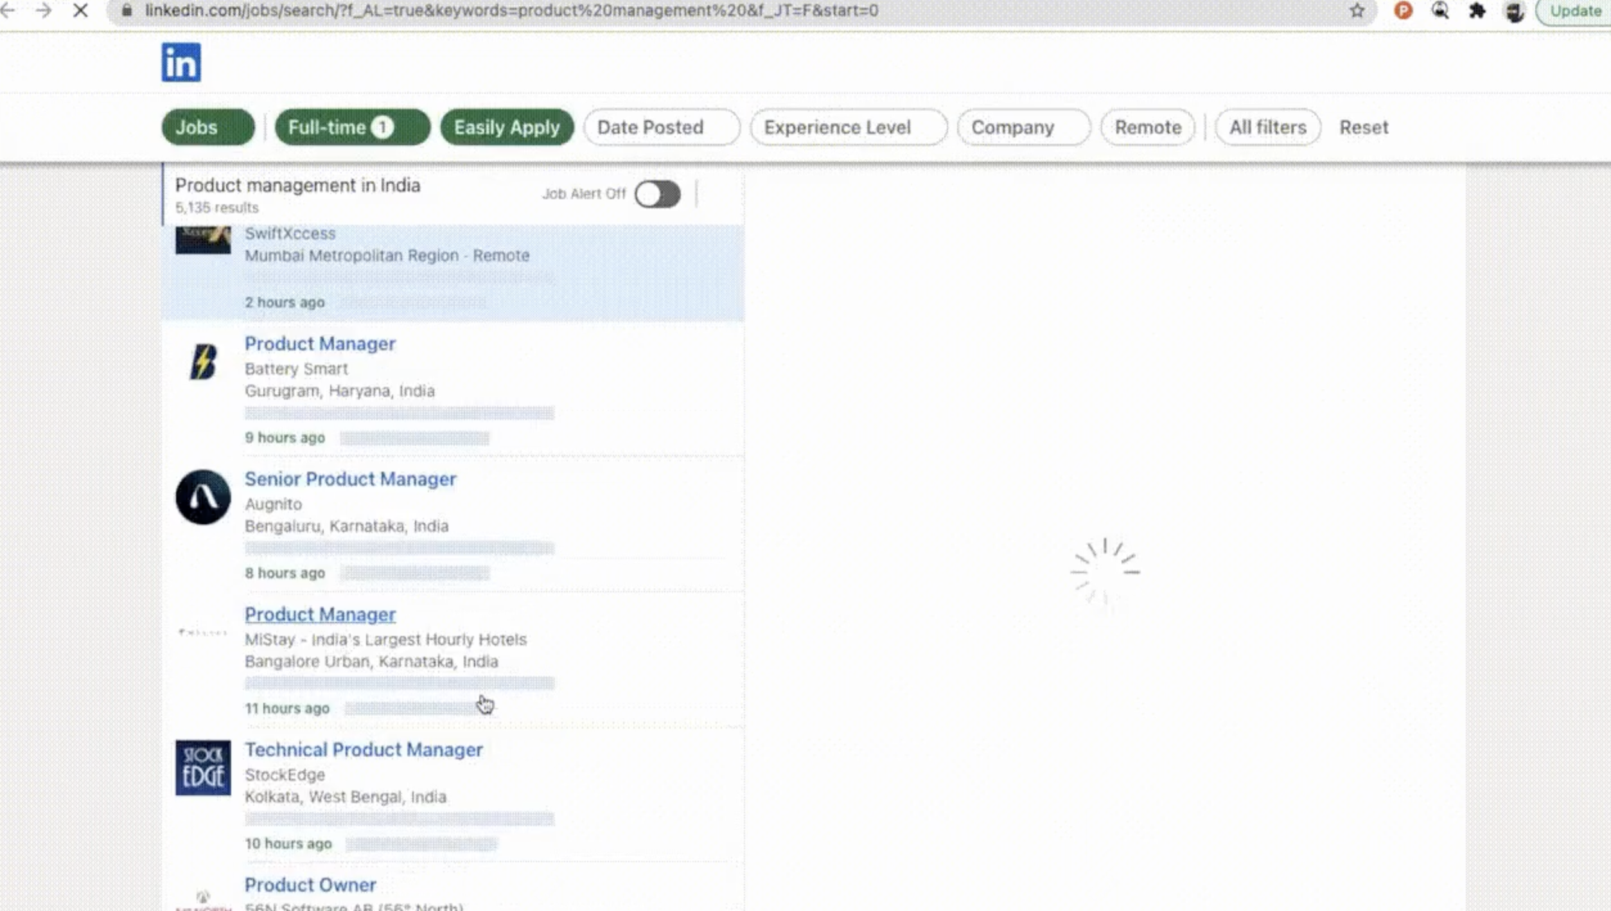This screenshot has height=911, width=1611.
Task: Click the '9 hours ago' timestamp
Action: (285, 438)
